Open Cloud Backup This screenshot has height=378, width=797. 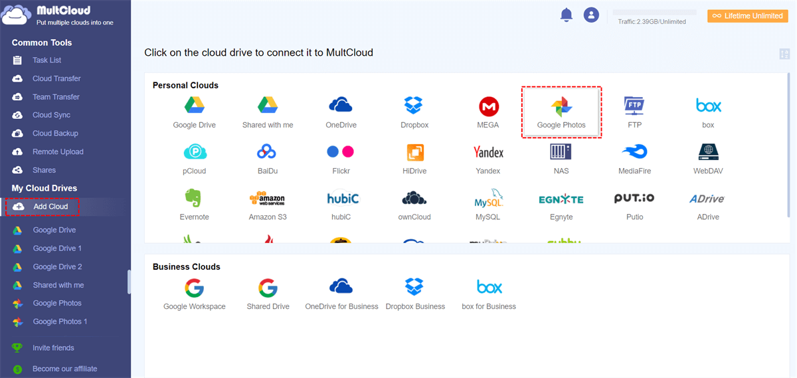tap(54, 134)
